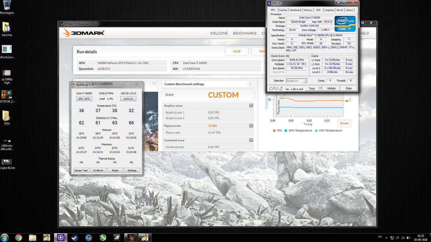The height and width of the screenshot is (242, 431).
Task: Open the Bench tab in CPU-Z
Action: click(x=340, y=10)
